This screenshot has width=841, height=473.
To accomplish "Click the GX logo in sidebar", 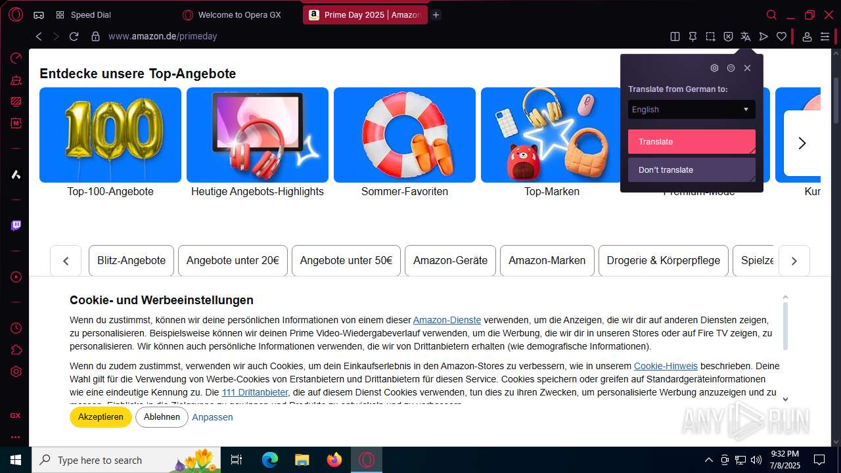I will click(15, 416).
